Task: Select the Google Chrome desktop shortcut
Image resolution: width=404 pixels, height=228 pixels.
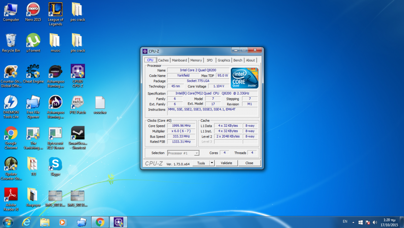Action: click(x=11, y=138)
